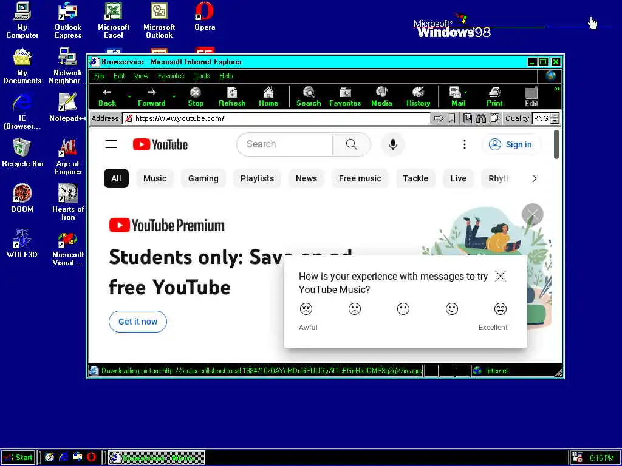
Task: Rate experience as Awful face
Action: click(306, 309)
